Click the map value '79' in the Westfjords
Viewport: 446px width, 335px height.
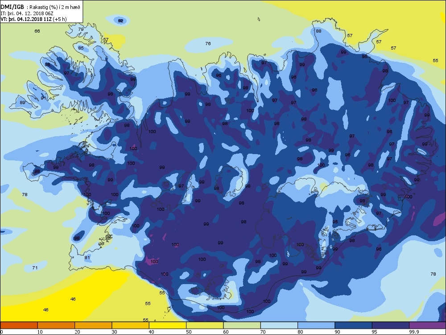pos(81,29)
